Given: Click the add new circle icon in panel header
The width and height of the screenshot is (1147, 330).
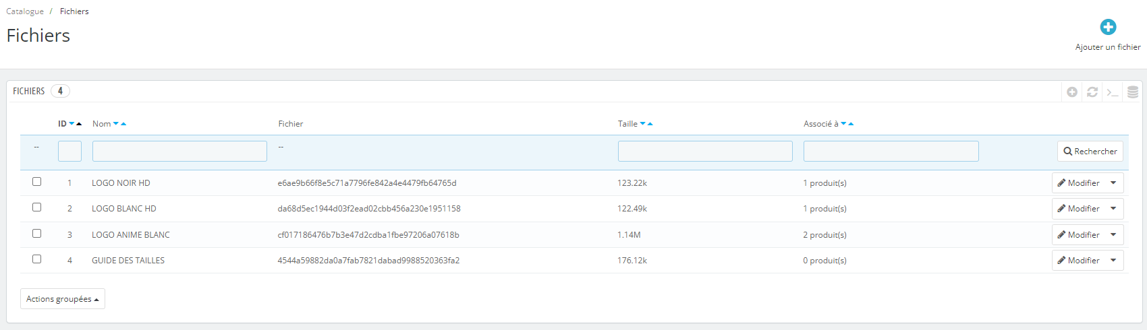Looking at the screenshot, I should [1072, 92].
